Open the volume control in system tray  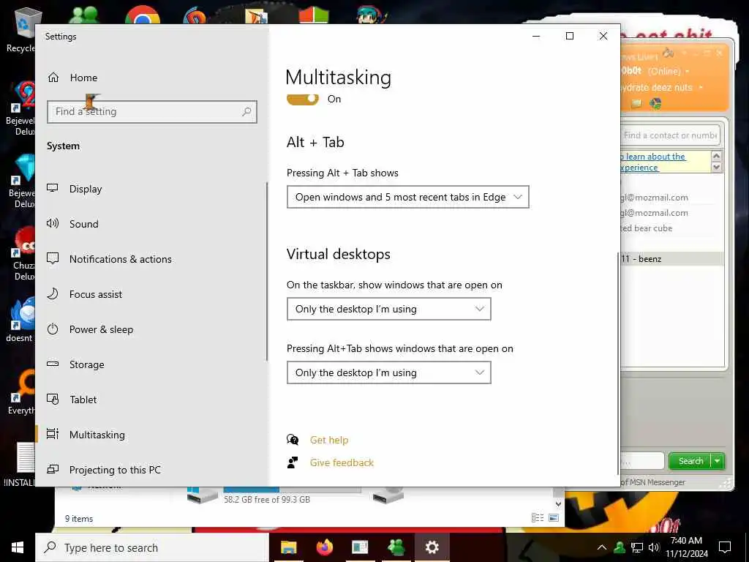[x=654, y=547]
